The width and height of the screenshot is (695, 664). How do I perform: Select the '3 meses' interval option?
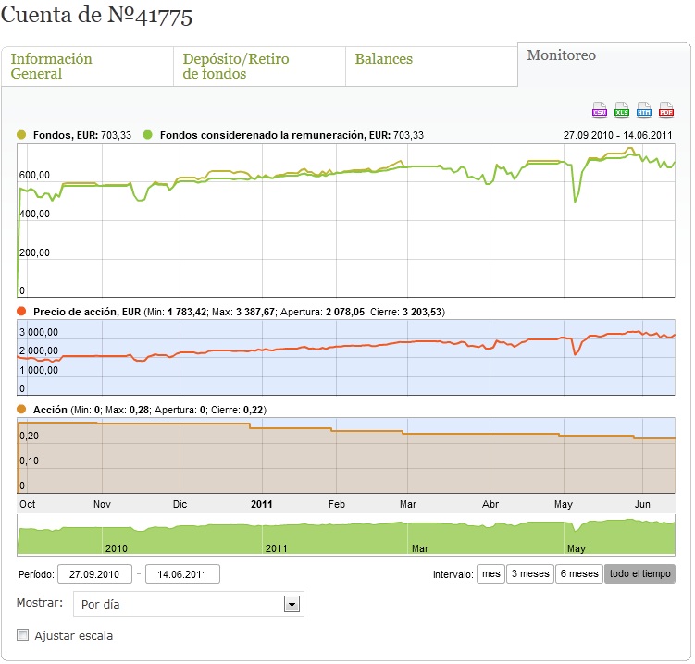tap(530, 573)
